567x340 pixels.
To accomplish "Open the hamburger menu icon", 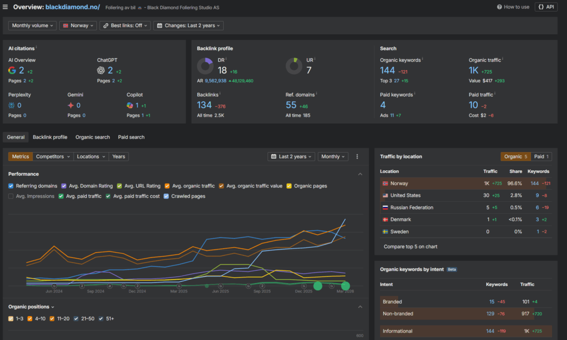I will pos(5,7).
